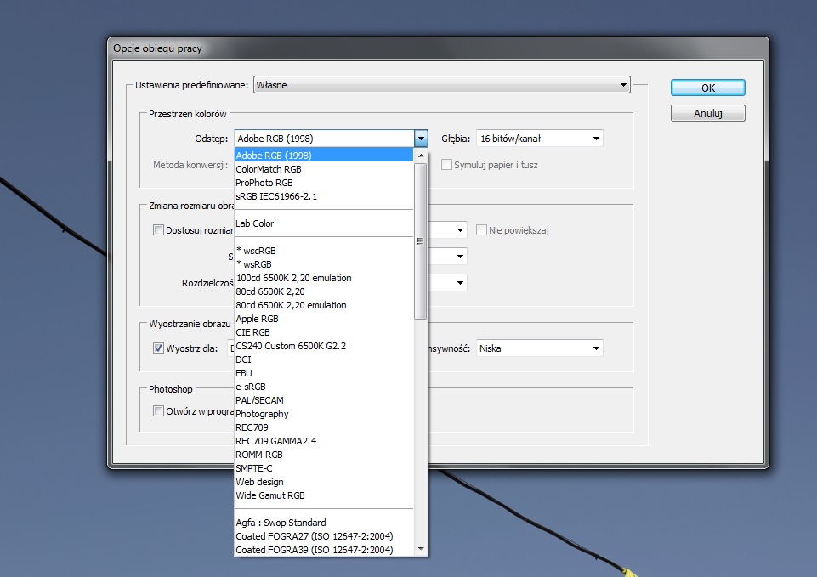This screenshot has height=577, width=817.
Task: Choose Coated FOGRA39 profile
Action: (314, 550)
